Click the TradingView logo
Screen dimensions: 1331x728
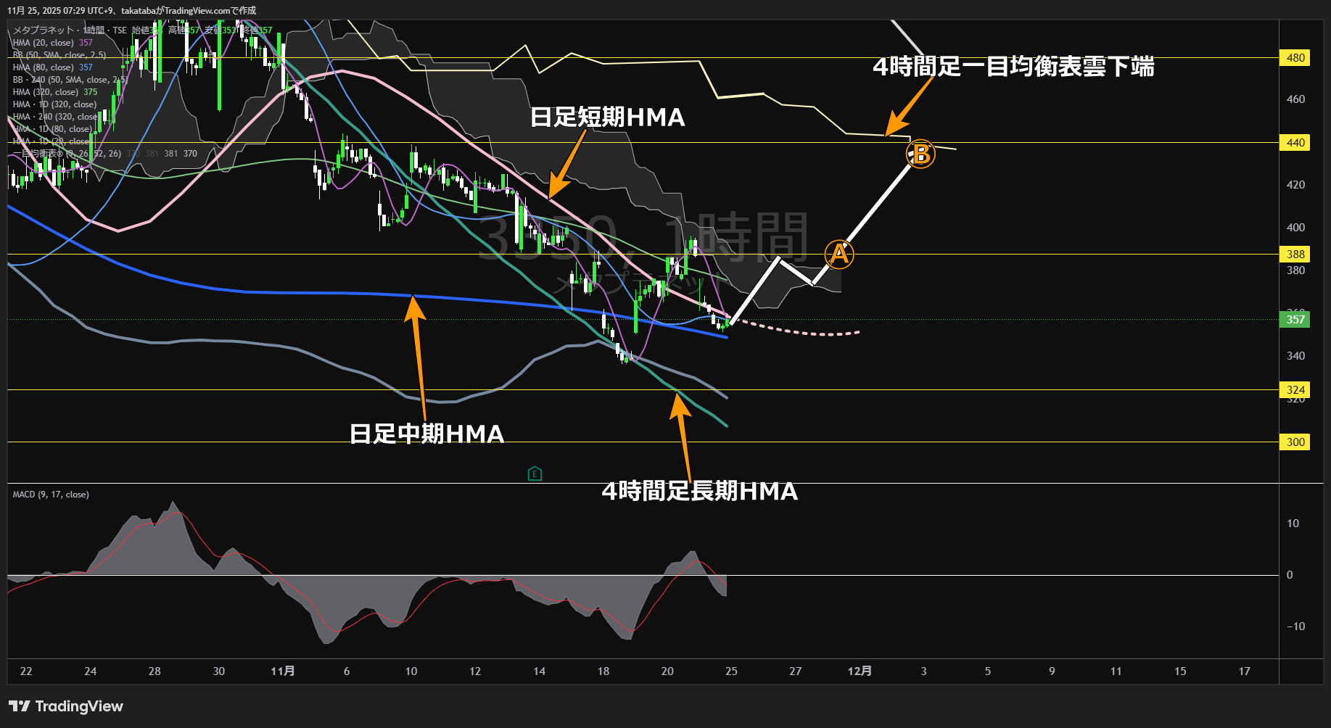[x=66, y=706]
